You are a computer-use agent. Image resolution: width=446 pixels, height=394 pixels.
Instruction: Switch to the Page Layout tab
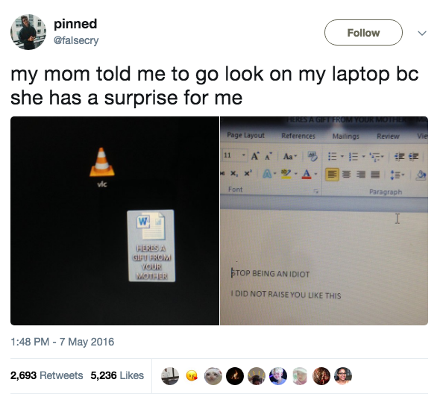pyautogui.click(x=246, y=135)
